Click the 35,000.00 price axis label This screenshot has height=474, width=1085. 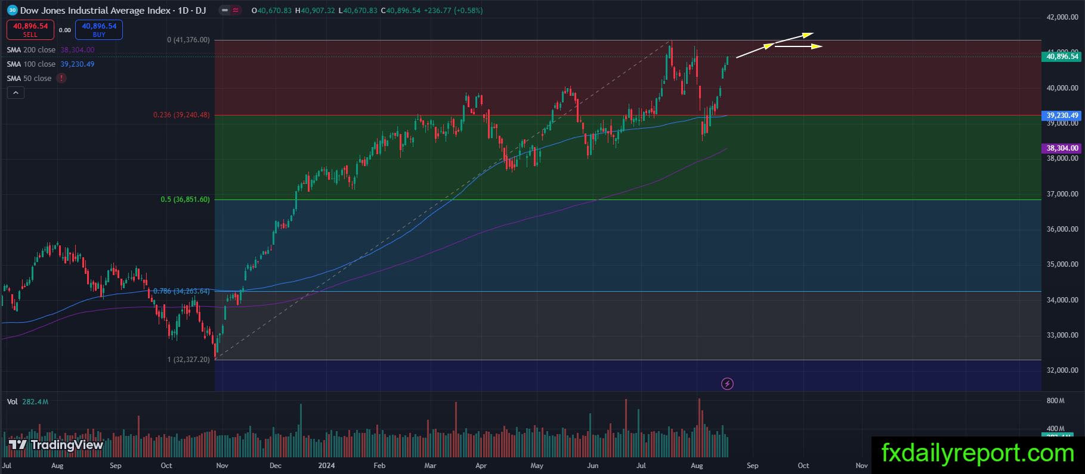tap(1062, 264)
